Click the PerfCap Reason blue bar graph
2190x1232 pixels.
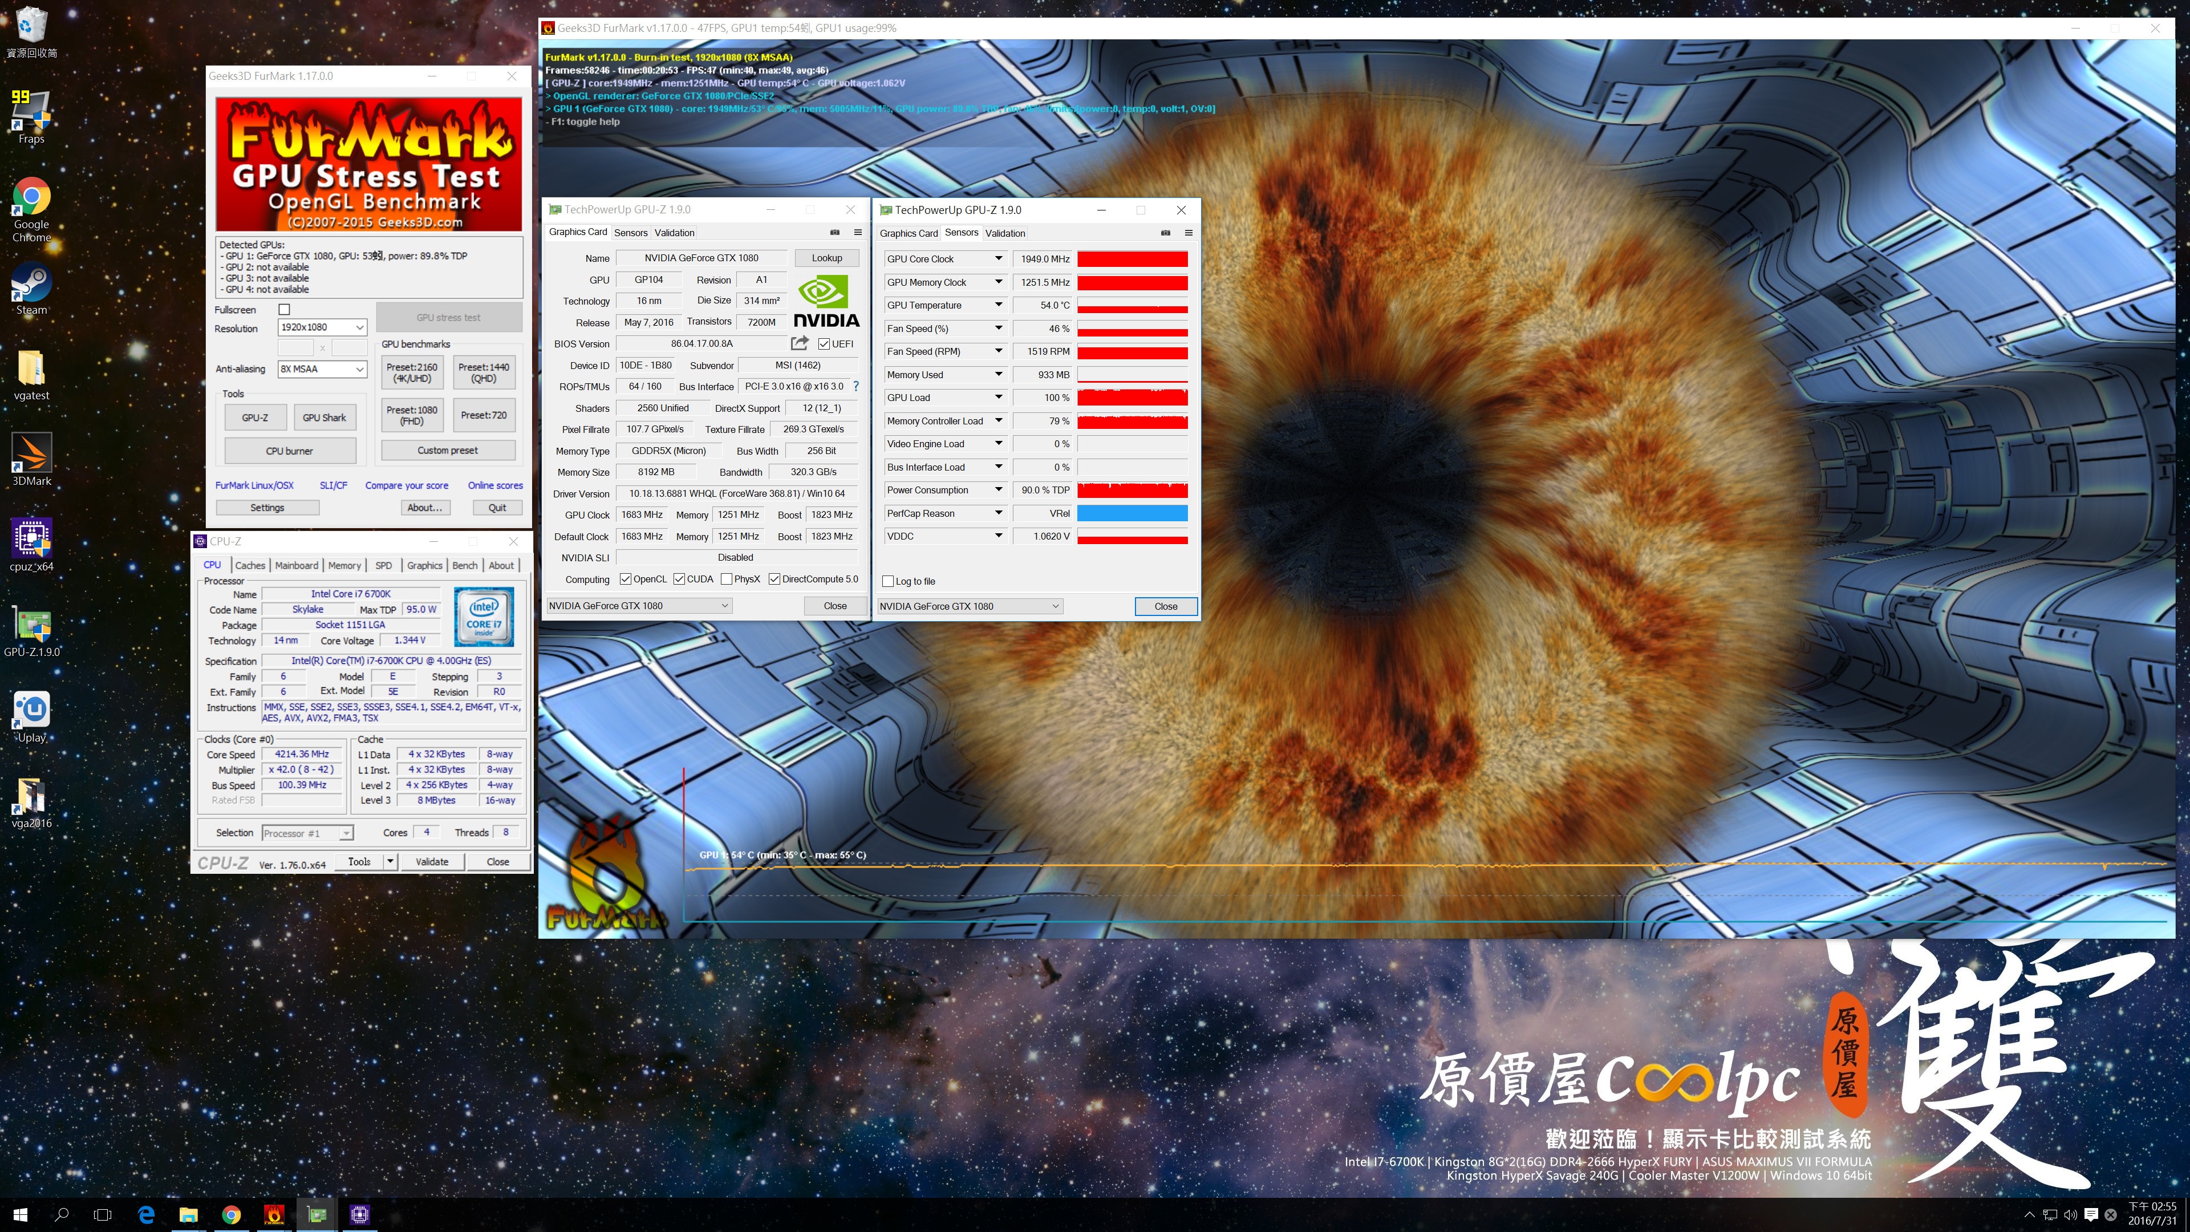1133,513
